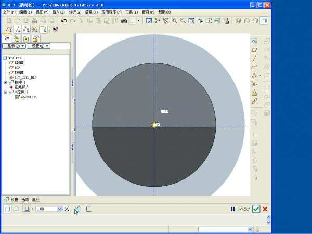The height and width of the screenshot is (234, 312).
Task: Toggle the feature preview checkbox
Action: (x=240, y=209)
